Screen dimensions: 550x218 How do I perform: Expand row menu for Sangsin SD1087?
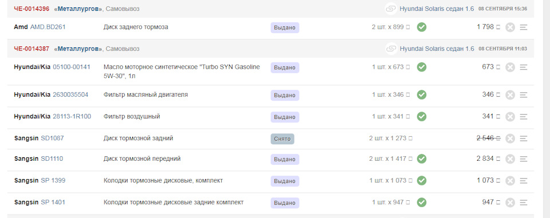coord(524,139)
